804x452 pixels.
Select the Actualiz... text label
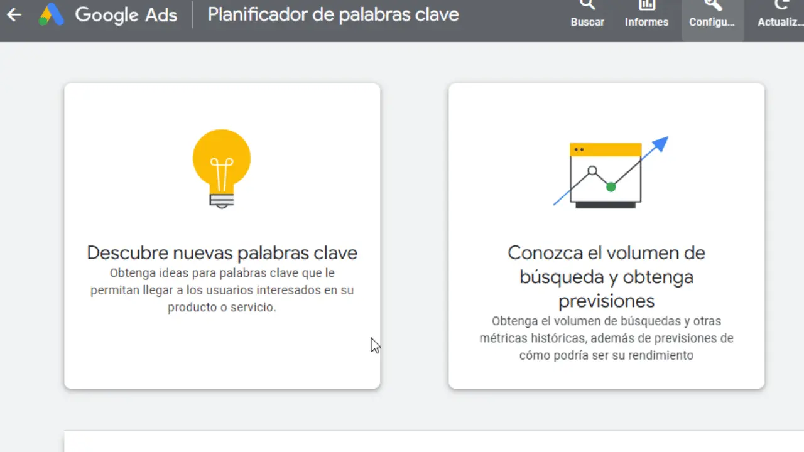[x=781, y=22]
